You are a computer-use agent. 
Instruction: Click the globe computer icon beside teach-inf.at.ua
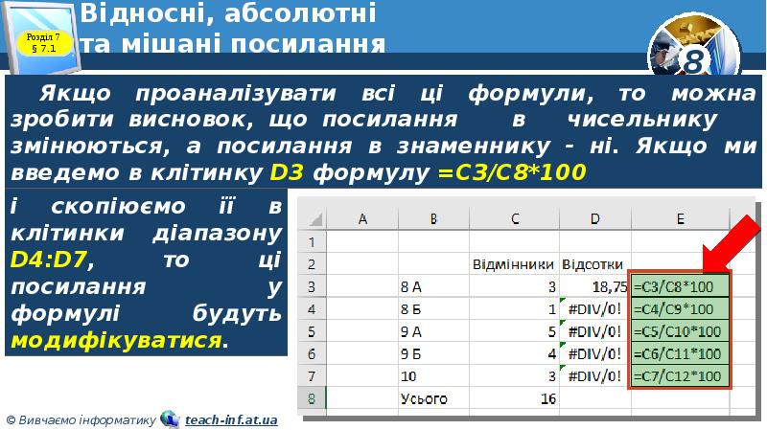click(170, 419)
